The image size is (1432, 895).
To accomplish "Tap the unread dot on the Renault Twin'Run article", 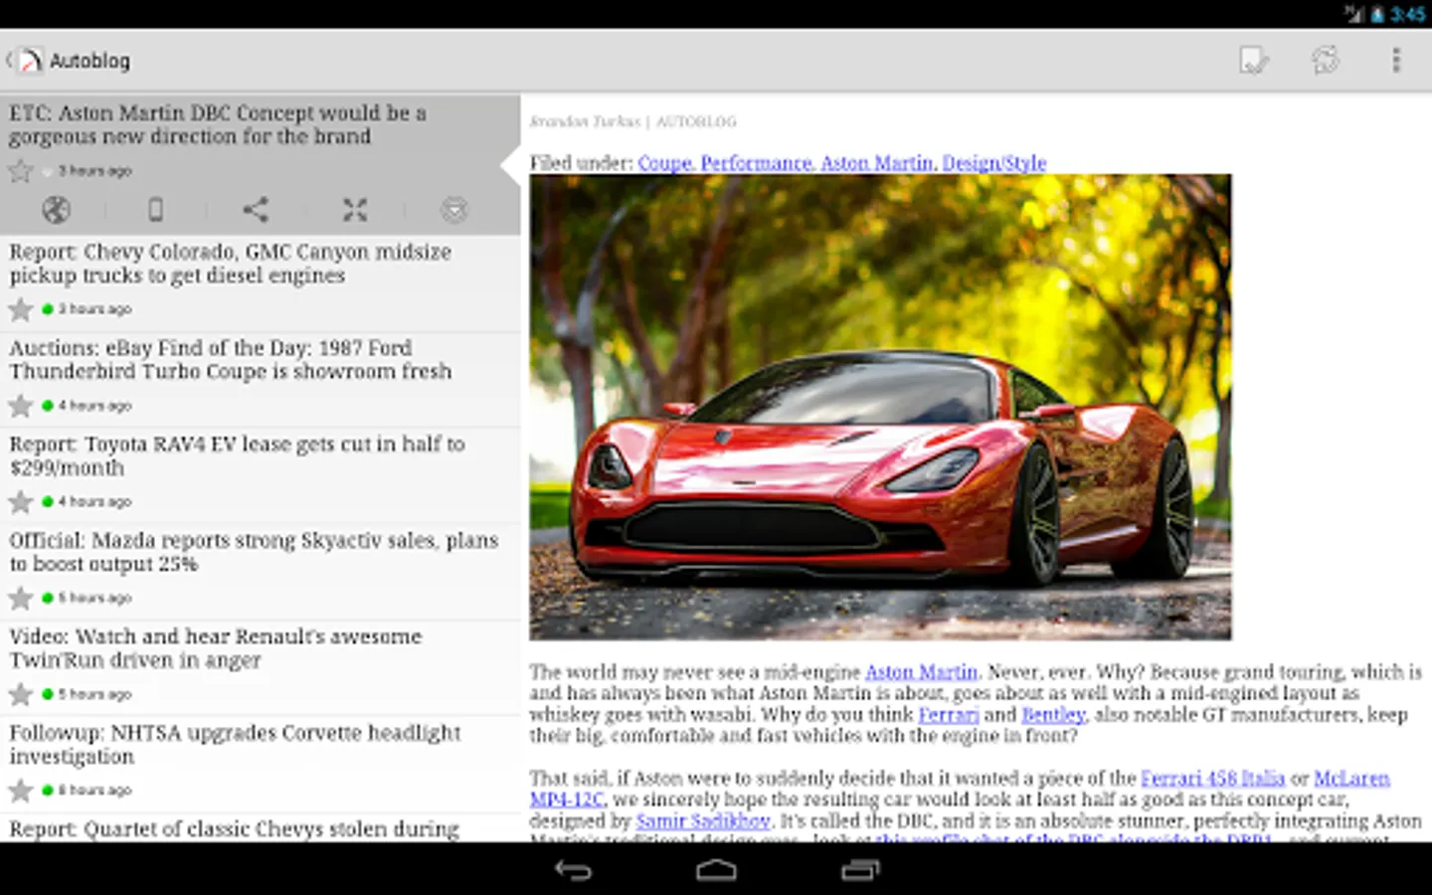I will pos(48,694).
